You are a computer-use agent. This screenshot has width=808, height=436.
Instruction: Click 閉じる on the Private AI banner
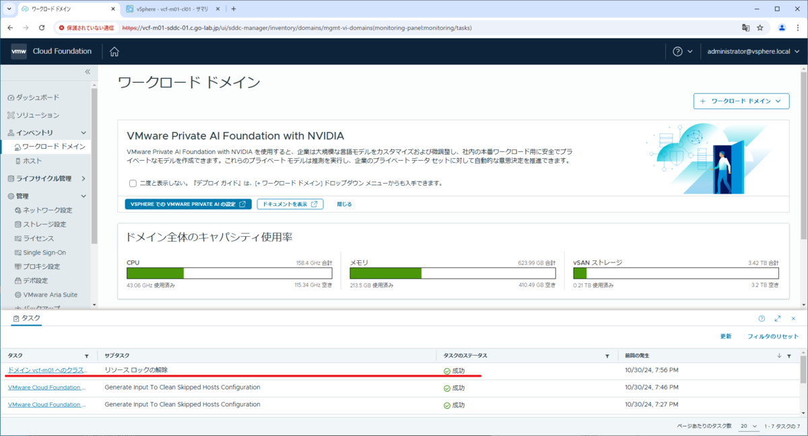tap(344, 204)
